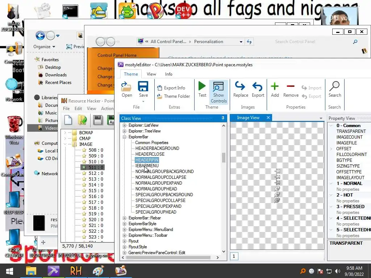Select SPECIALGROUPHEAD part

156,212
